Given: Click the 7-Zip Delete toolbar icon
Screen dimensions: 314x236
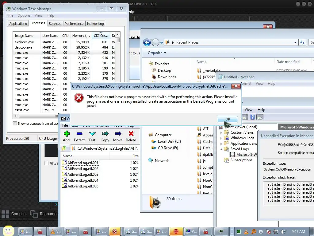Looking at the screenshot, I should click(131, 134).
